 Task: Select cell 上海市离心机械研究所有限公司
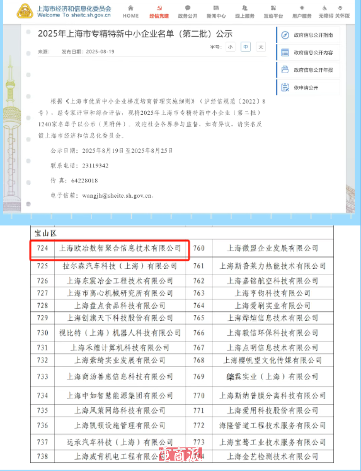pos(120,293)
